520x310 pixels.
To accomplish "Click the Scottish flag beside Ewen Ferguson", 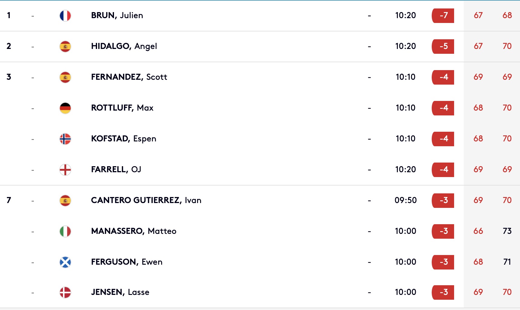I will tap(65, 262).
